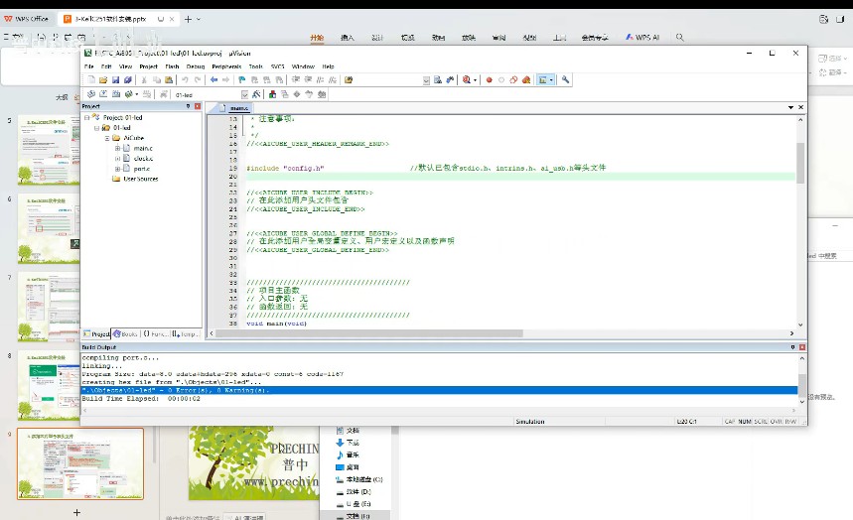
Task: Switch to the Books panel tab
Action: 125,334
